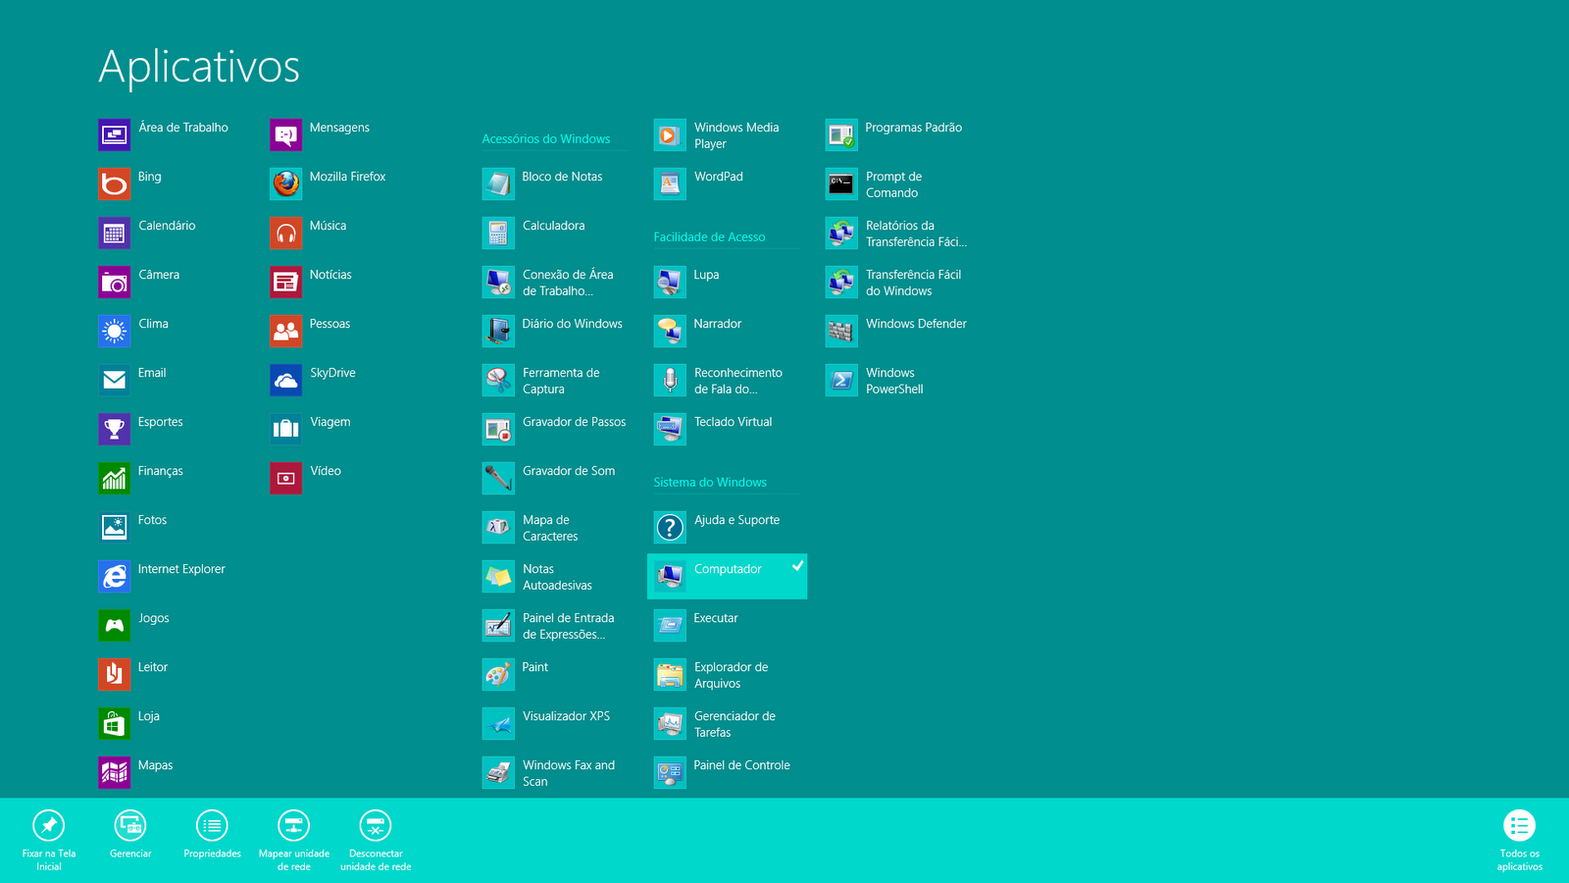Click the Transferência Fácil do Windows label
The height and width of the screenshot is (883, 1569).
[x=914, y=283]
